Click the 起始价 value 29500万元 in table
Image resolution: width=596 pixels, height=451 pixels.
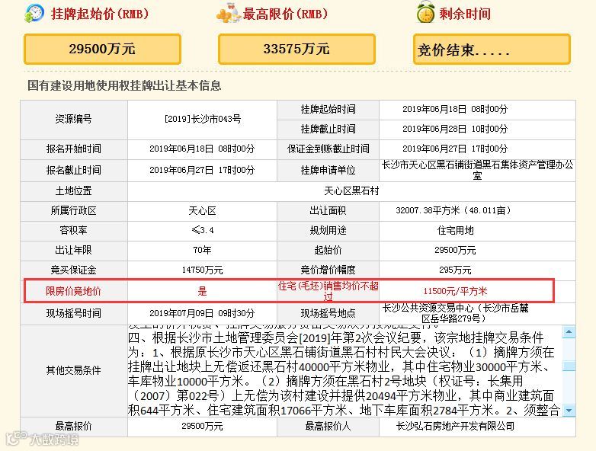point(455,251)
